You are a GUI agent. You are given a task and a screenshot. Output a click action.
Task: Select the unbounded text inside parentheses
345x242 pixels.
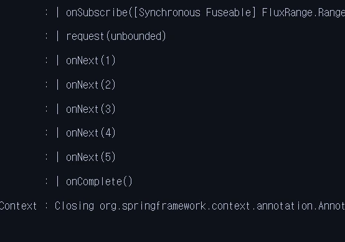[x=136, y=36]
